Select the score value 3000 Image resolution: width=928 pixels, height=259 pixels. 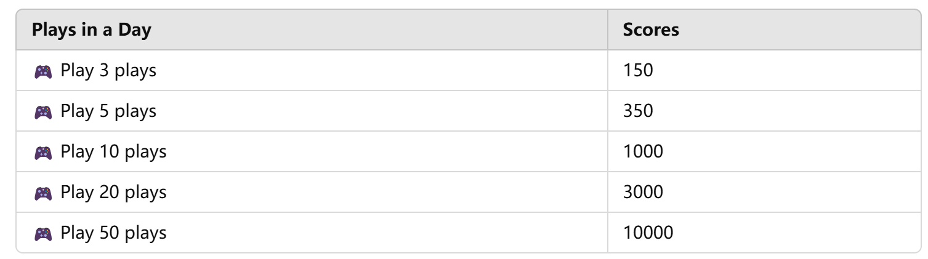643,193
